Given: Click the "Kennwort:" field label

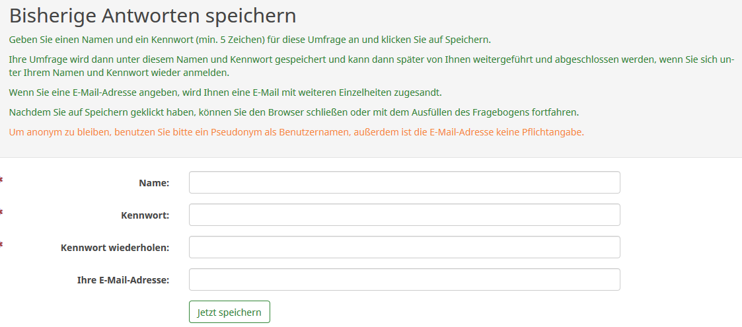Looking at the screenshot, I should 145,215.
